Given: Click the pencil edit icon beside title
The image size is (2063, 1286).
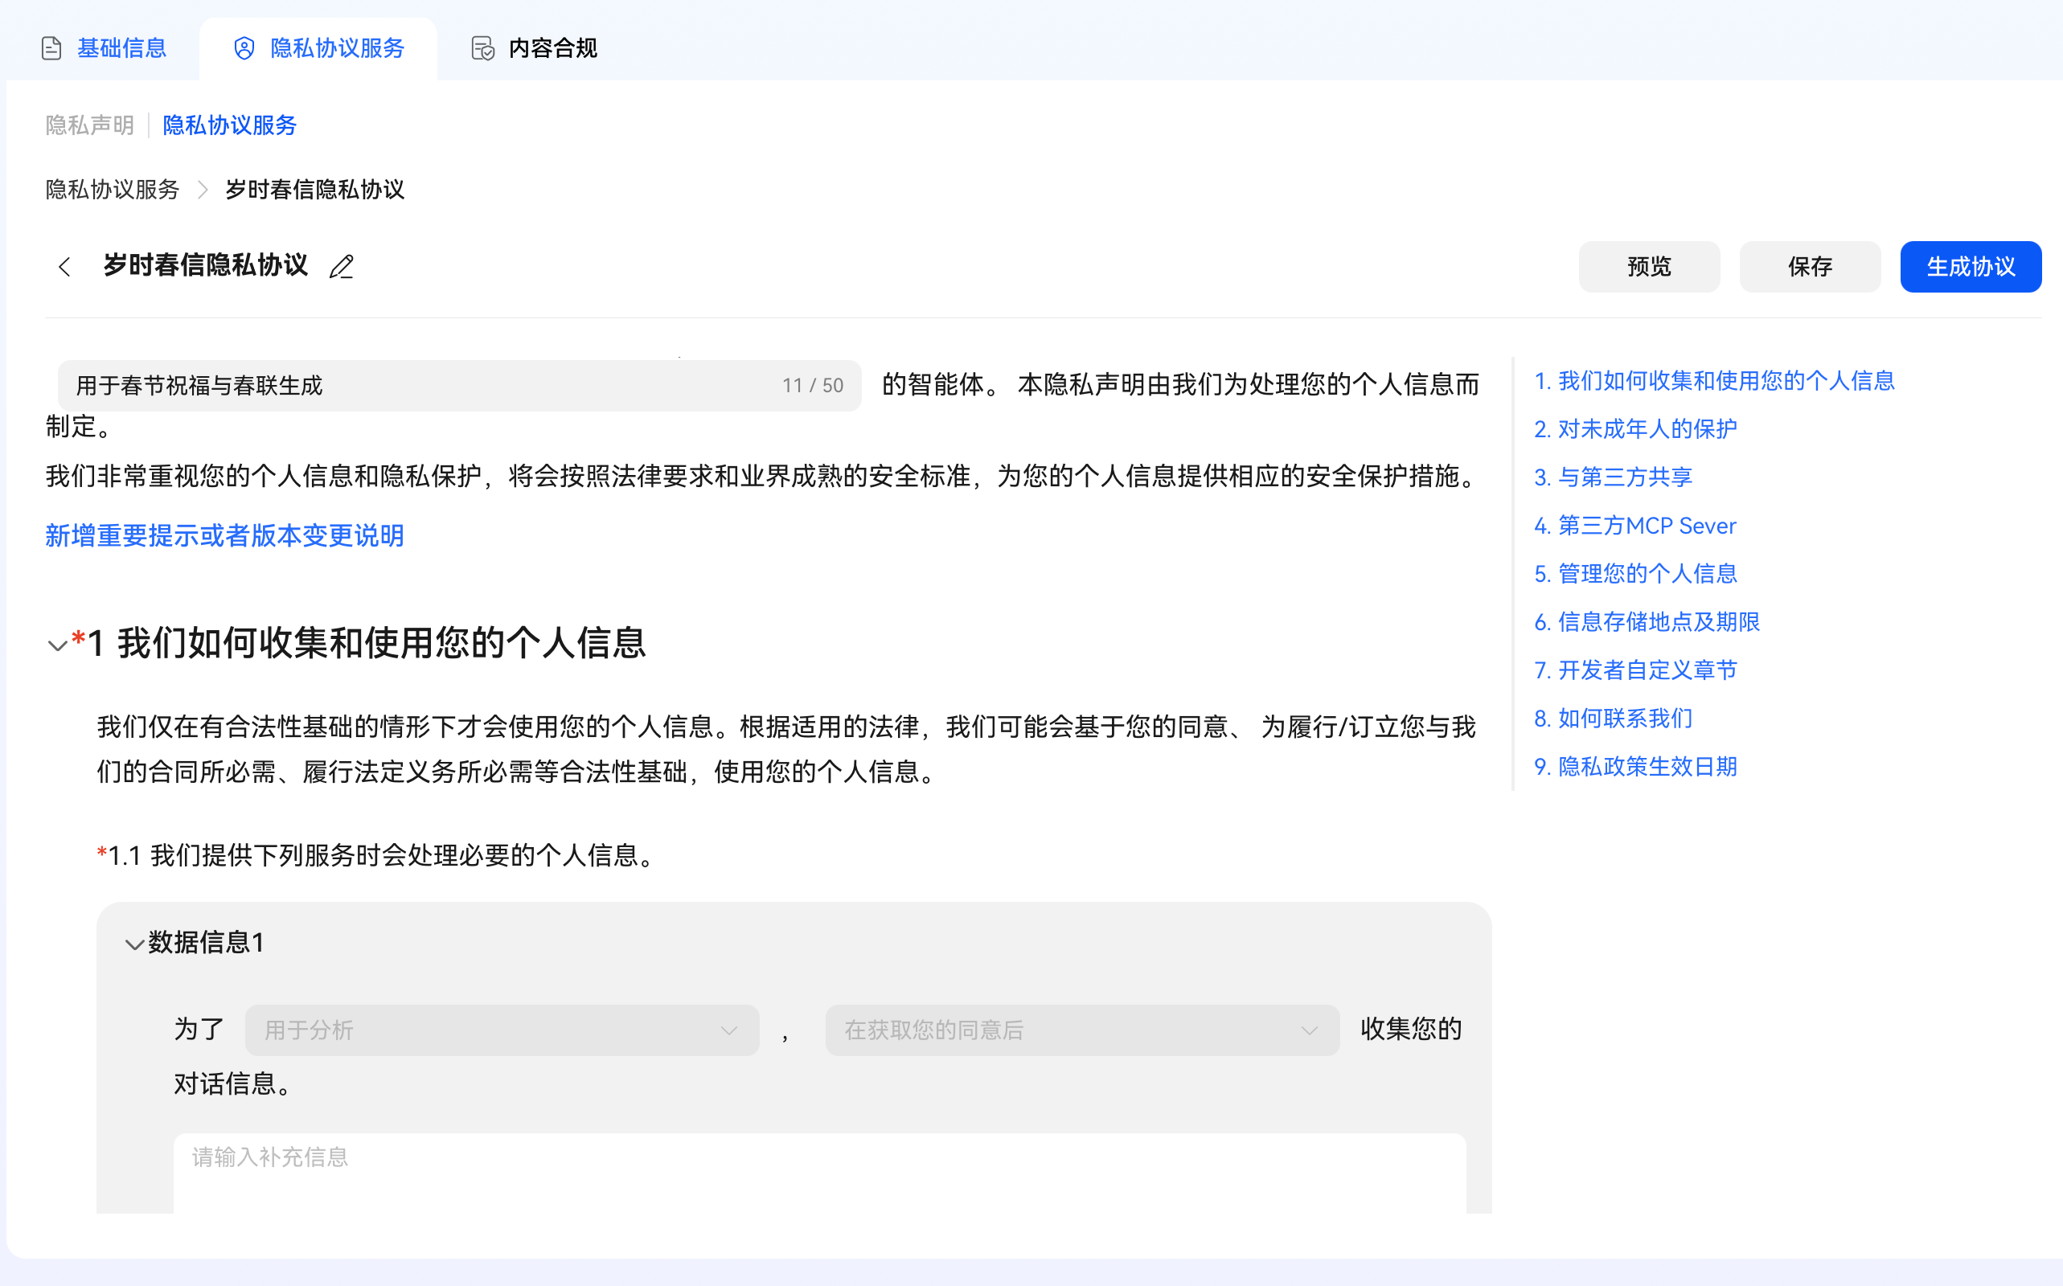Looking at the screenshot, I should click(x=341, y=267).
